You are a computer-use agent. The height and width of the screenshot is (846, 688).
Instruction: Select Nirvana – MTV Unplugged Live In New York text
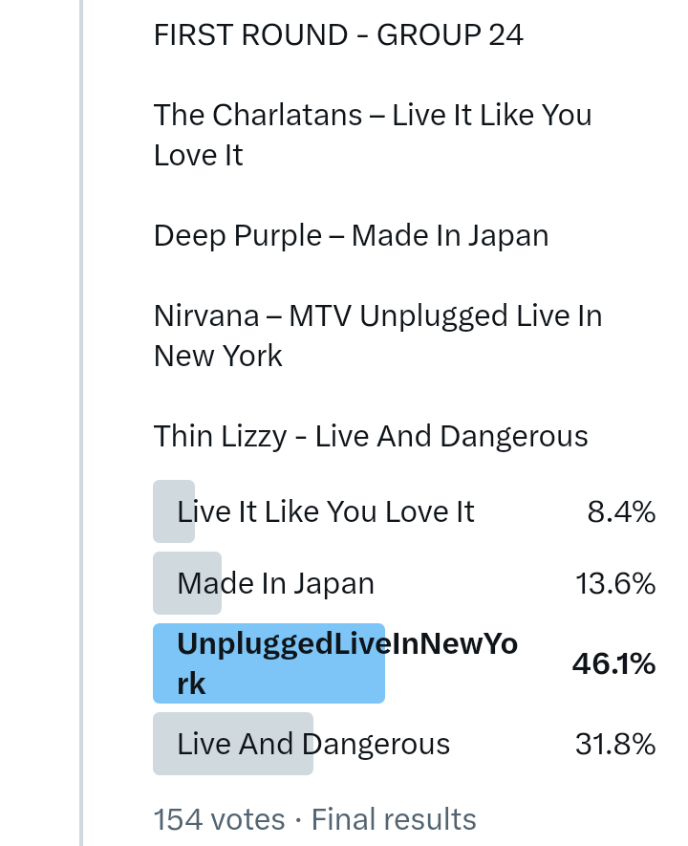point(377,336)
